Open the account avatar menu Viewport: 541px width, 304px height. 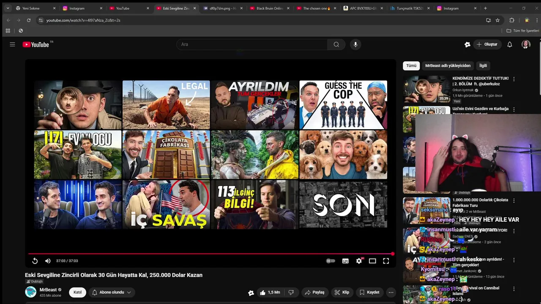click(x=526, y=44)
